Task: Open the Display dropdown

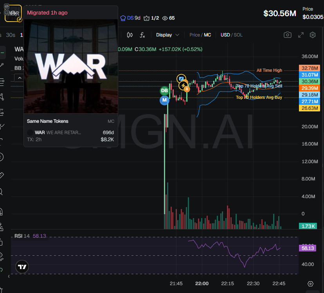Action: [167, 35]
